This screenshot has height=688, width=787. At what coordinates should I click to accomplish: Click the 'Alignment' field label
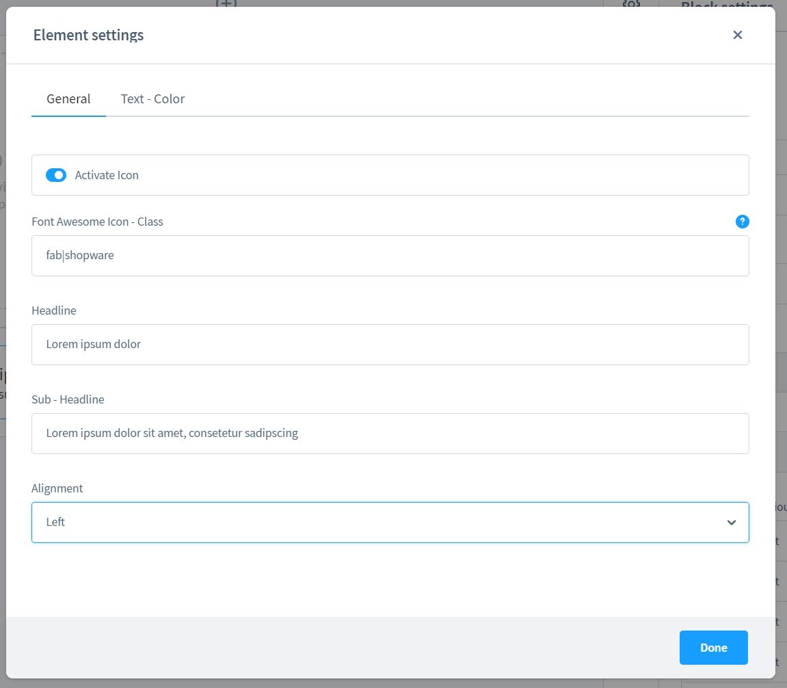tap(57, 488)
